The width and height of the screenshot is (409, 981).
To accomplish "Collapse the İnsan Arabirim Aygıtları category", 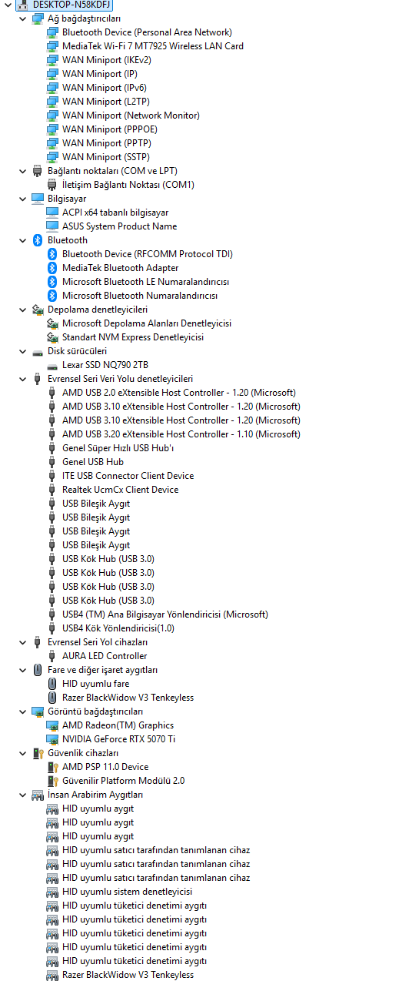I will 22,795.
